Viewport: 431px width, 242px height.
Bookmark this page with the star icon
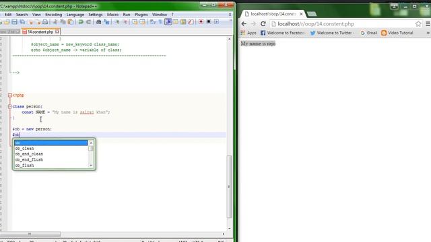(418, 24)
